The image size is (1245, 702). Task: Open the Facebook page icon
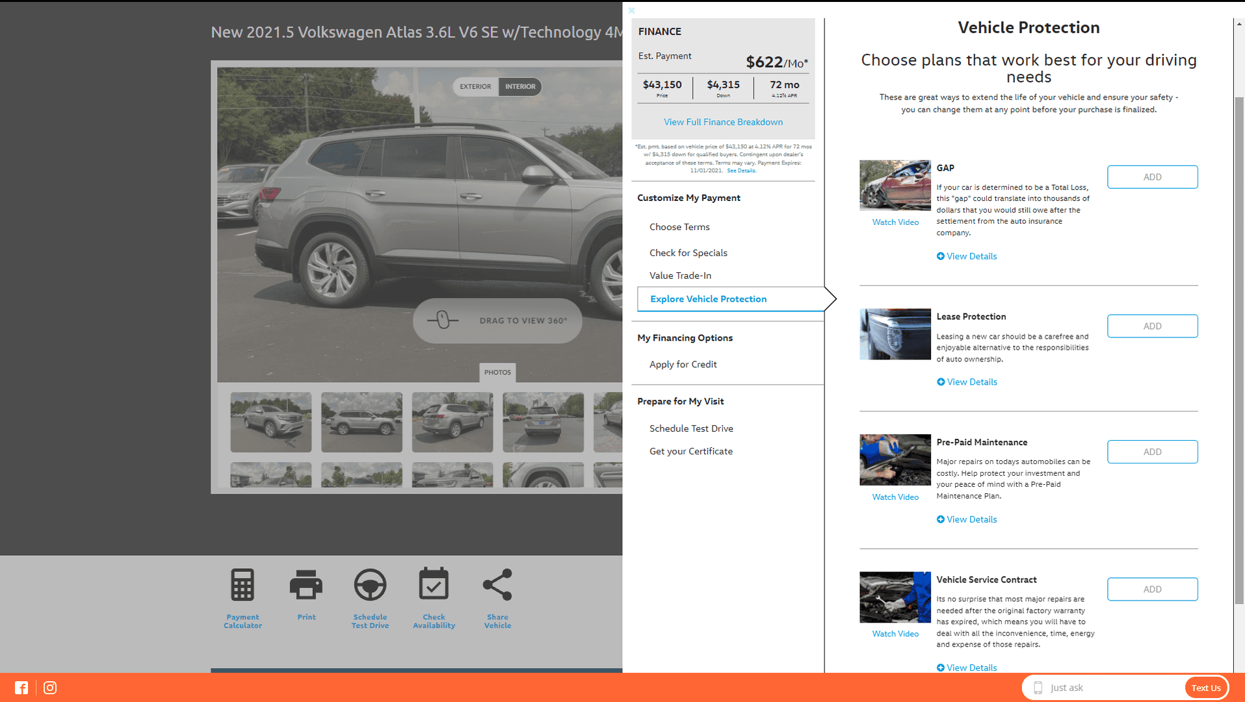tap(21, 688)
